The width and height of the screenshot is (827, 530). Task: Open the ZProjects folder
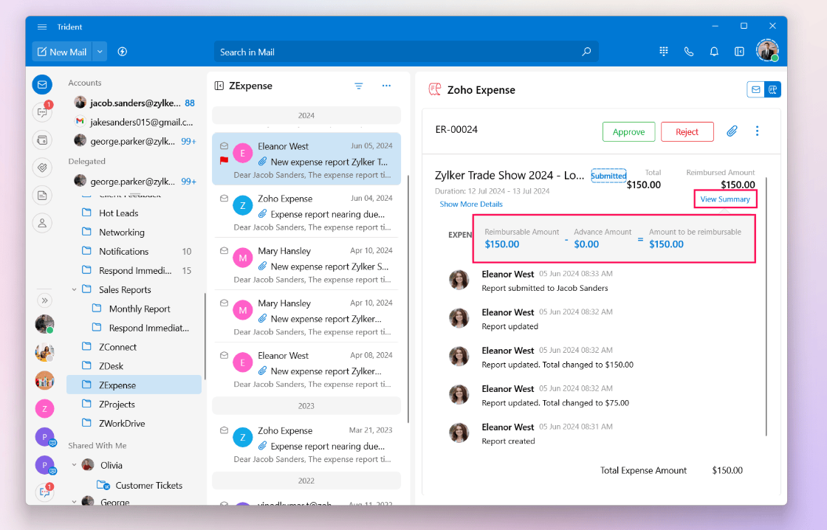pyautogui.click(x=134, y=405)
